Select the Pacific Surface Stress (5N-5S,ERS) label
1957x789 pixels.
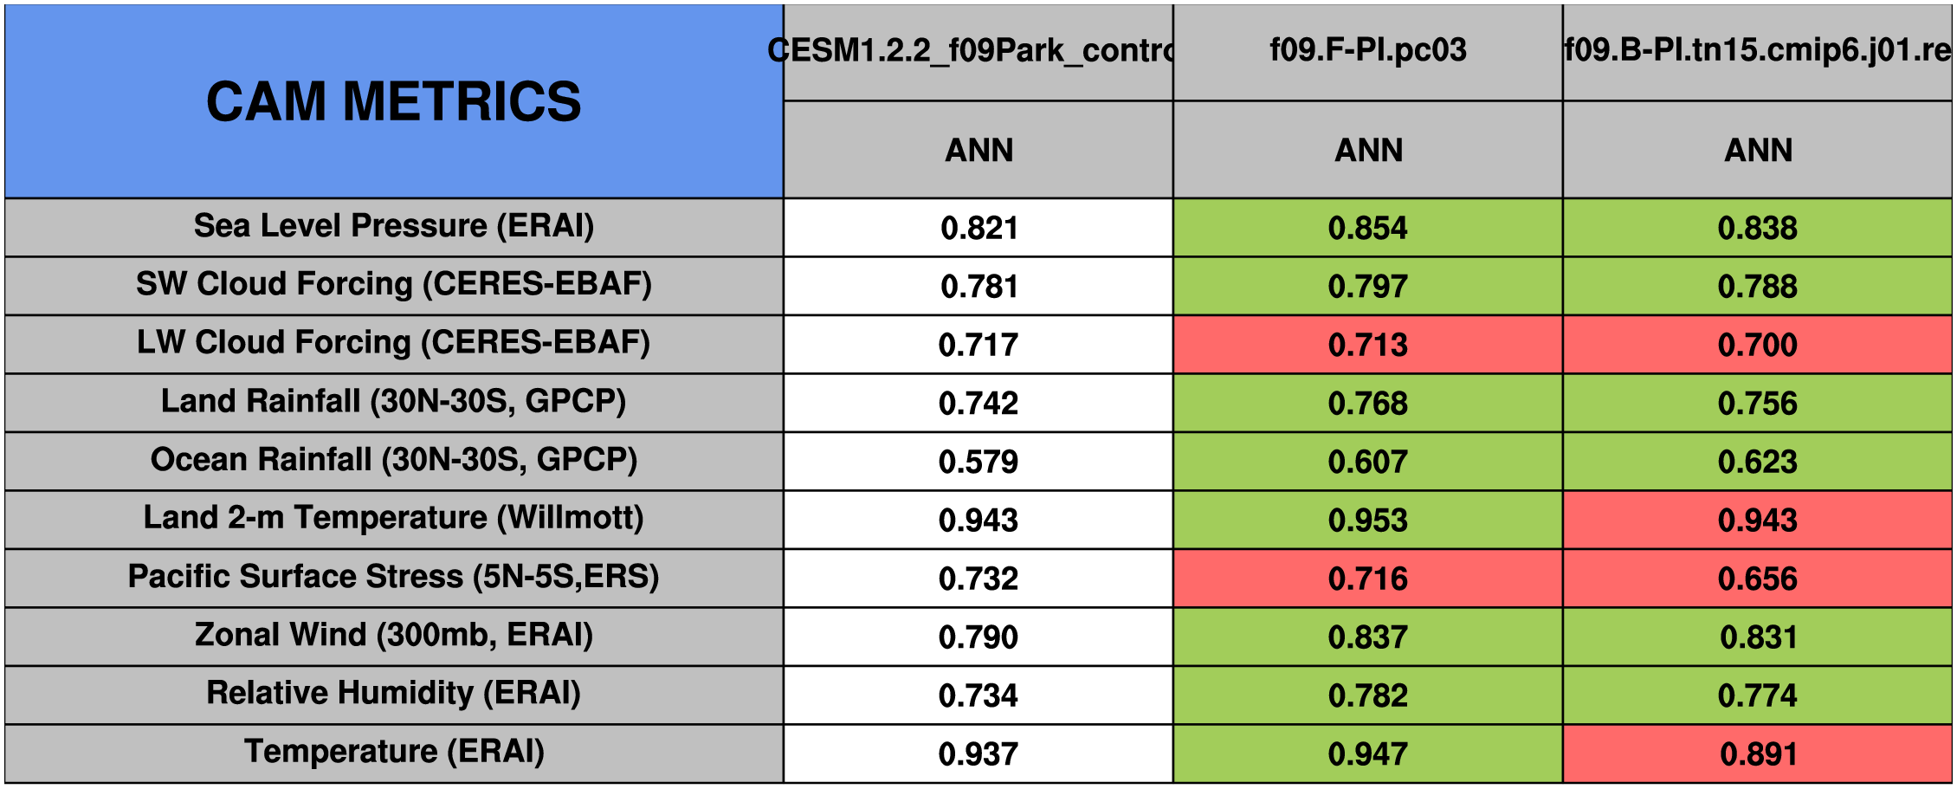(x=393, y=577)
